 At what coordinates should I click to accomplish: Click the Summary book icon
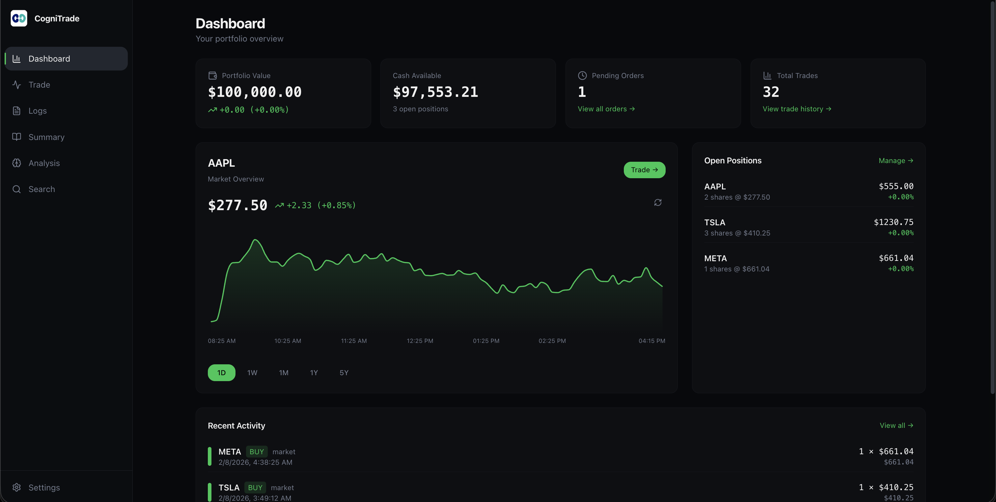(x=16, y=137)
